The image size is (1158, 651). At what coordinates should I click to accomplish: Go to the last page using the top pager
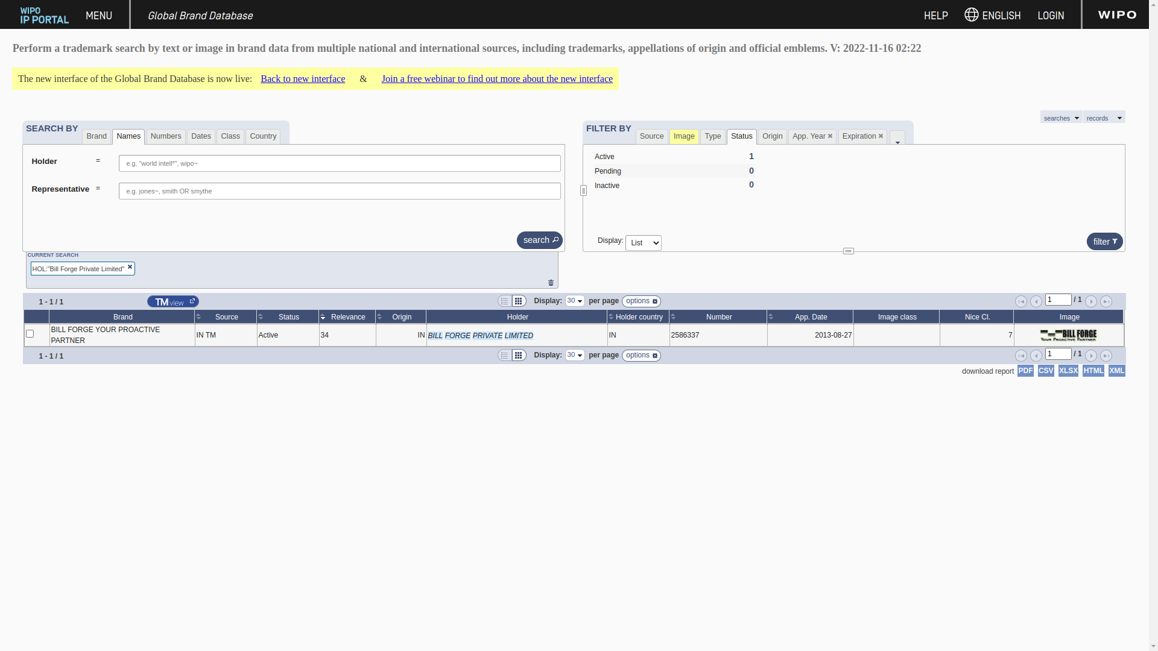coord(1106,301)
